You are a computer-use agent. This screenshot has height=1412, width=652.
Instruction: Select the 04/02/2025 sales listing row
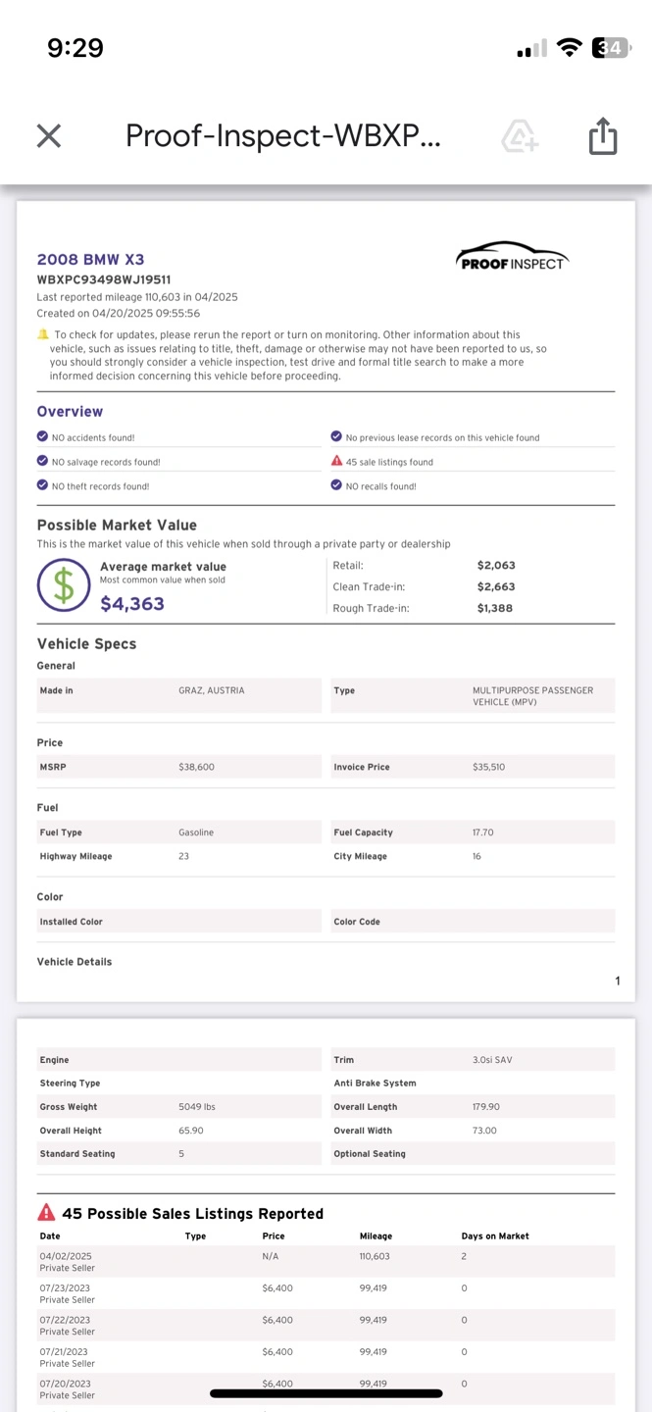tap(326, 1261)
